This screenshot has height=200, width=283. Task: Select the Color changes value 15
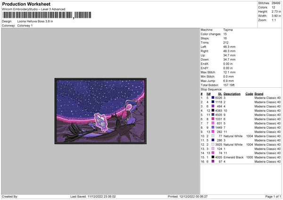point(225,34)
